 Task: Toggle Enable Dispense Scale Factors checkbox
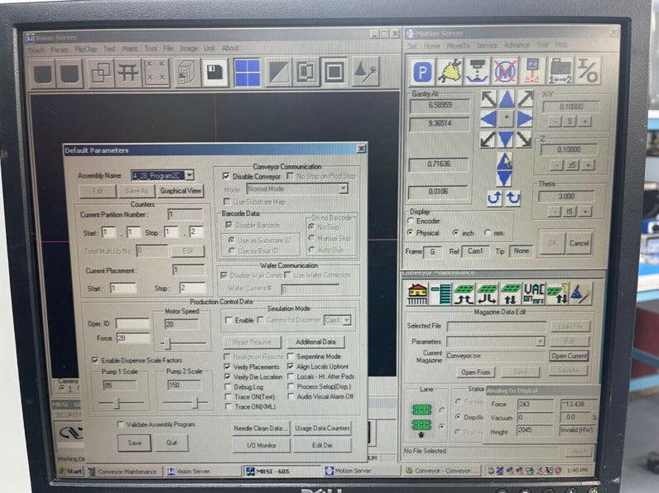[95, 361]
